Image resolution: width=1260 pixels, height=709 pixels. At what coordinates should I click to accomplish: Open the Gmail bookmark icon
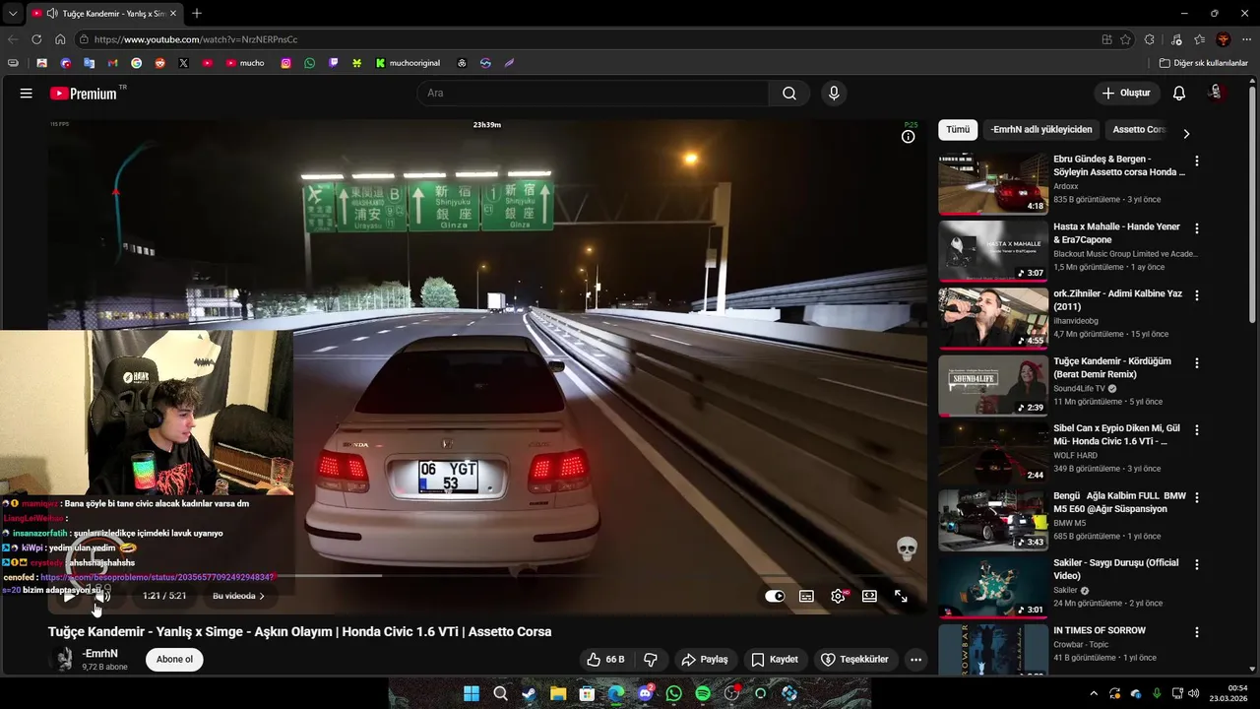[112, 63]
